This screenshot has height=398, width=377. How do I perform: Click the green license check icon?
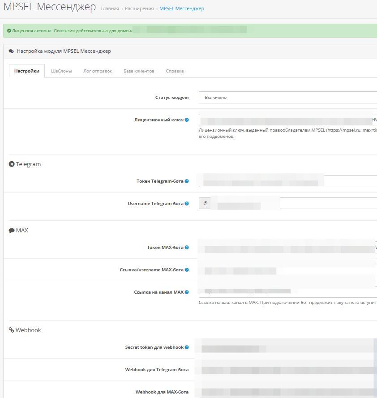[9, 31]
